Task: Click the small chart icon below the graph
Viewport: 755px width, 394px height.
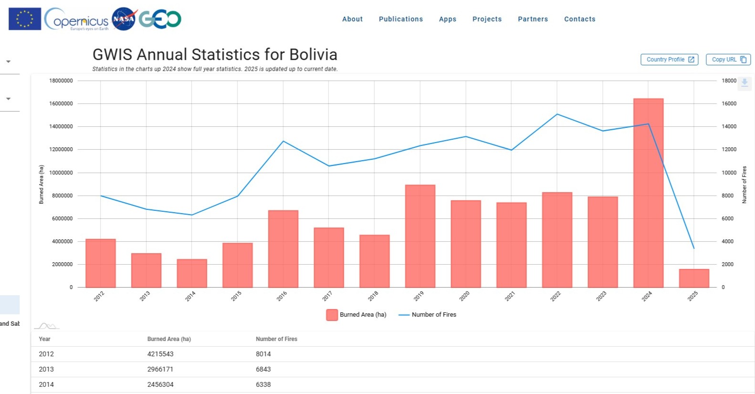Action: 47,326
